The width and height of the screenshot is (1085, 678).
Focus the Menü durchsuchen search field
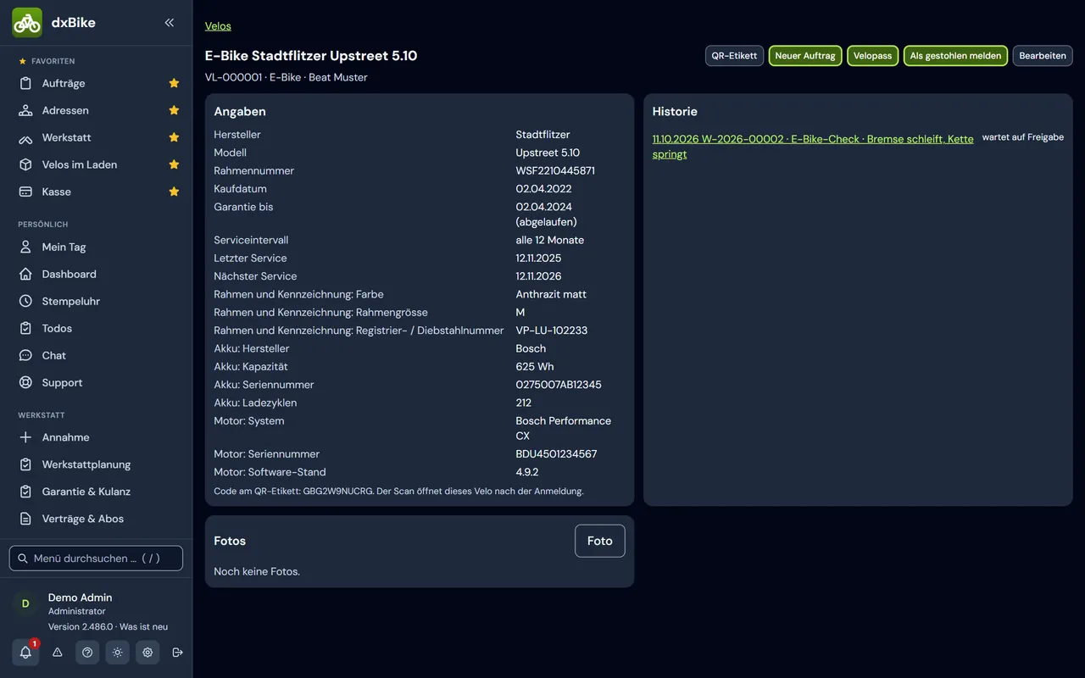click(96, 559)
